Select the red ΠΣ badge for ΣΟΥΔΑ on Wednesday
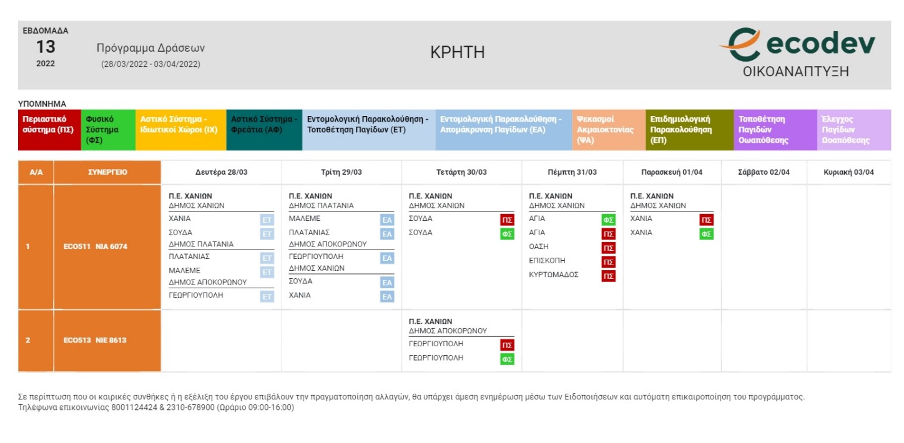 507,220
